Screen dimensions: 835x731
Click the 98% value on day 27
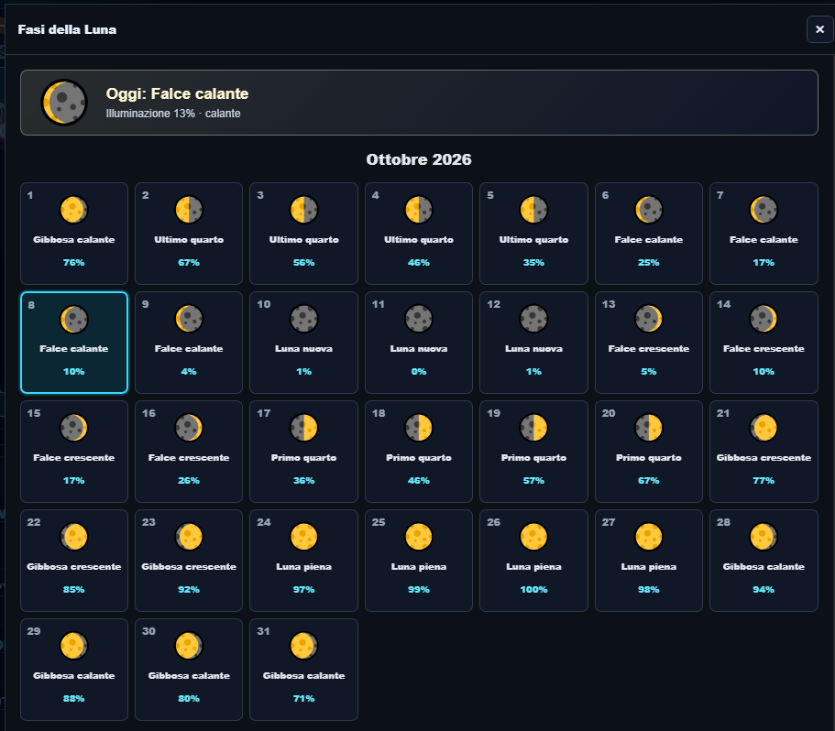coord(649,590)
